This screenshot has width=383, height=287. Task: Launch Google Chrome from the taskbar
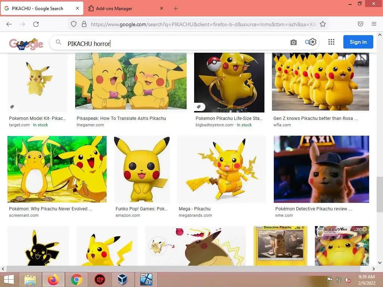[x=76, y=280]
